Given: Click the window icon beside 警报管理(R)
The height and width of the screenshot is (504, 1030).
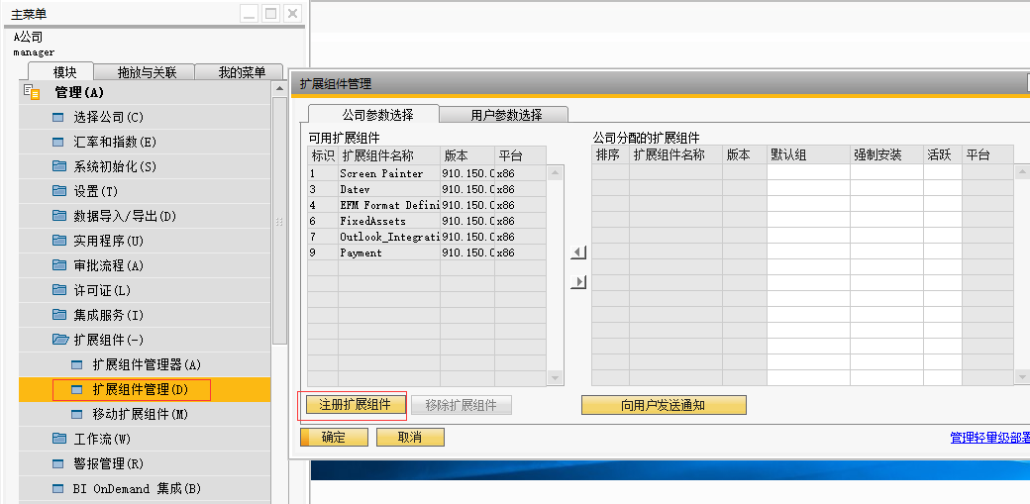Looking at the screenshot, I should (58, 464).
